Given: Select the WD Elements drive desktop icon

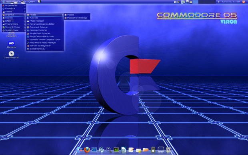Looking at the screenshot, I should [x=11, y=45].
